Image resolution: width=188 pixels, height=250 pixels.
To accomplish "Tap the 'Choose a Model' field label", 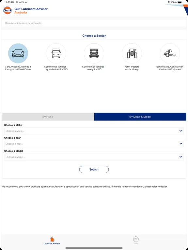I will 13,151.
